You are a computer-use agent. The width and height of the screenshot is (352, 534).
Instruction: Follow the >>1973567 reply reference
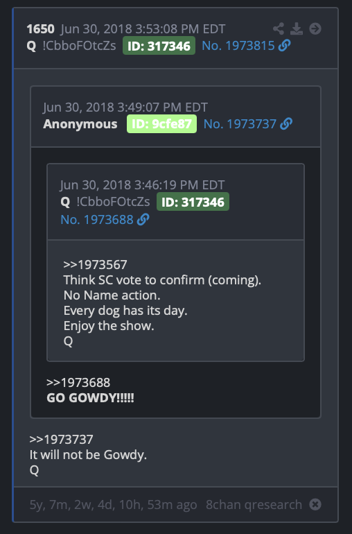pyautogui.click(x=95, y=265)
